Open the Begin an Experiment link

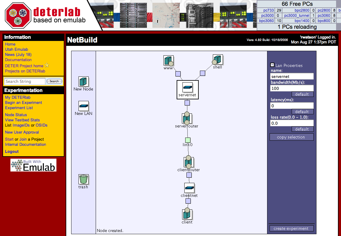point(23,103)
